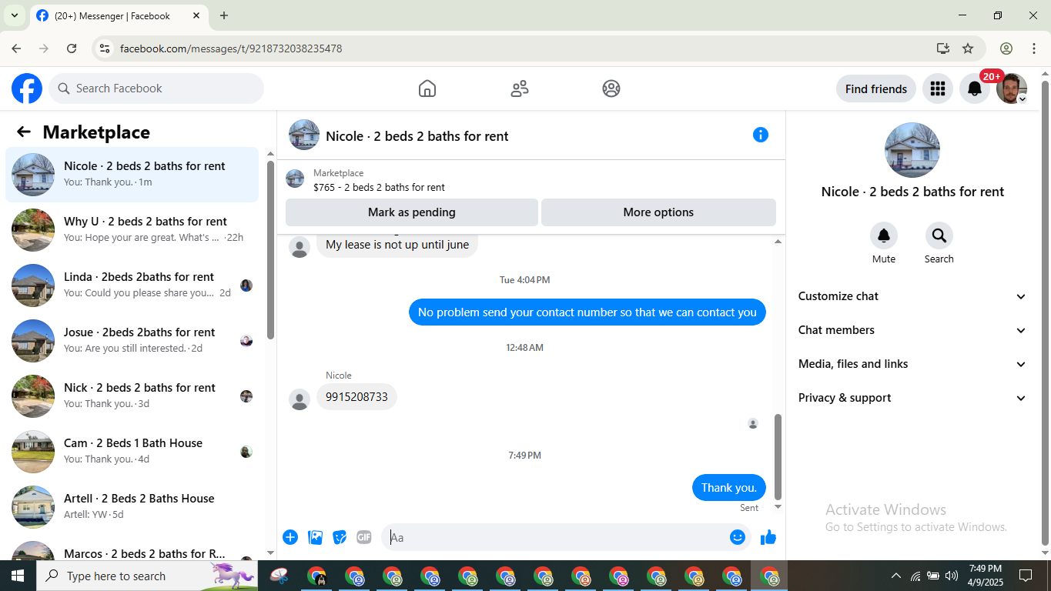Open the Josue 2beds 2baths chat
Screen dimensions: 1051x591
132,341
